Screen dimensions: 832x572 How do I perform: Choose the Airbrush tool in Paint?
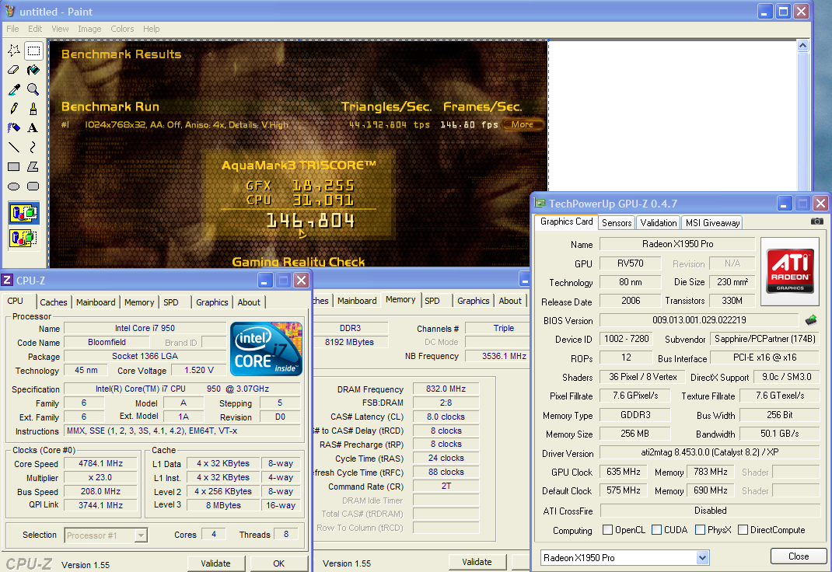coord(14,127)
